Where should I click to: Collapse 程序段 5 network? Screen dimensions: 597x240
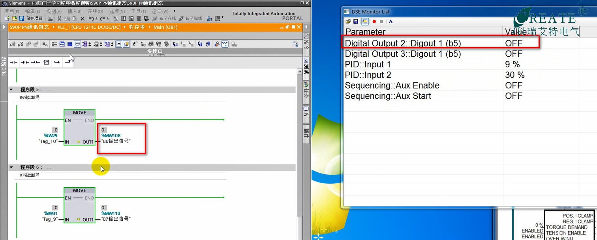point(11,90)
